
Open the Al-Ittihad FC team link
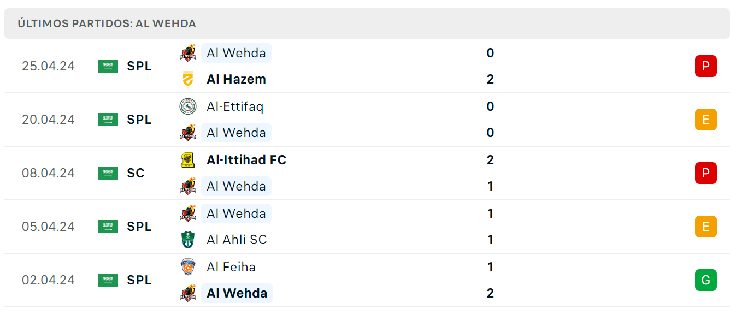tap(246, 160)
